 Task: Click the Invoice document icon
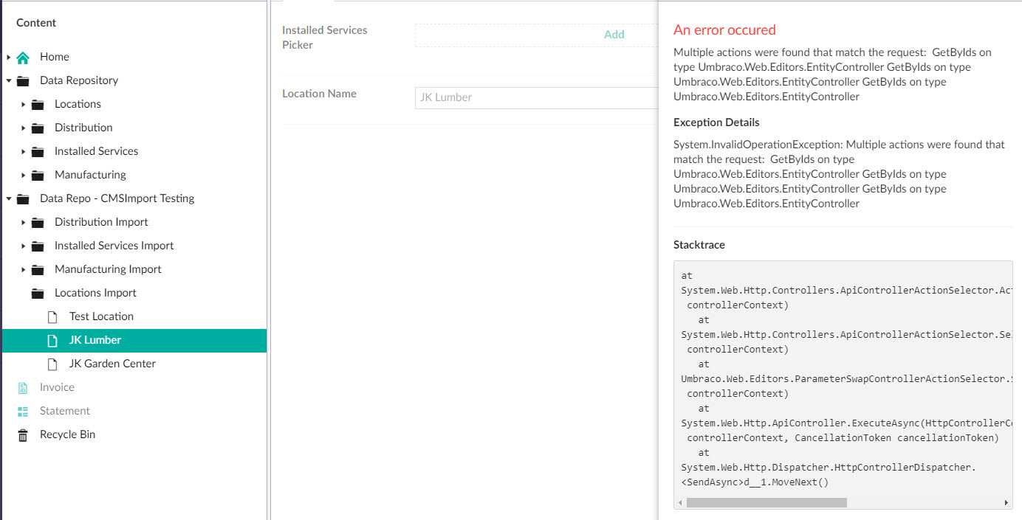tap(23, 387)
